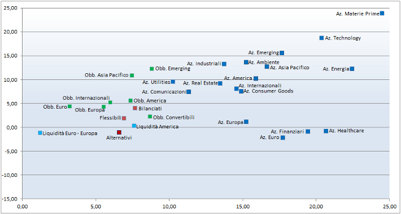The height and width of the screenshot is (214, 401).
Task: Click the green Obb. Emerging marker
Action: click(152, 69)
